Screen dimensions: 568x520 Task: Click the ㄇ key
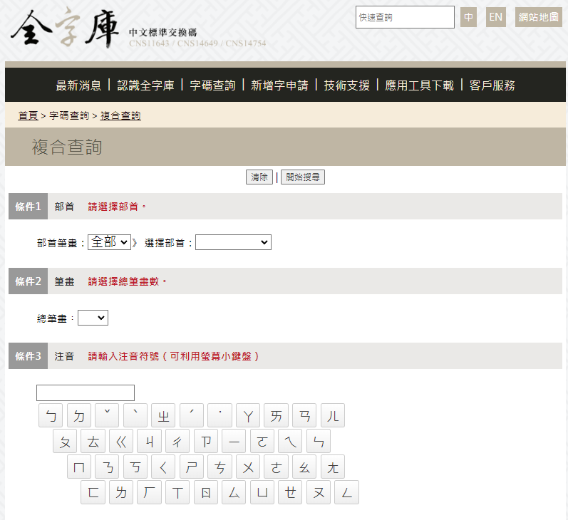[79, 467]
